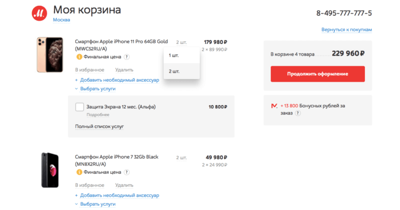The image size is (400, 210).
Task: Click plus icon for iPhone 11 accessory
Action: point(76,80)
